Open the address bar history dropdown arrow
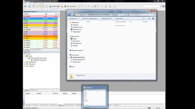 [124, 15]
